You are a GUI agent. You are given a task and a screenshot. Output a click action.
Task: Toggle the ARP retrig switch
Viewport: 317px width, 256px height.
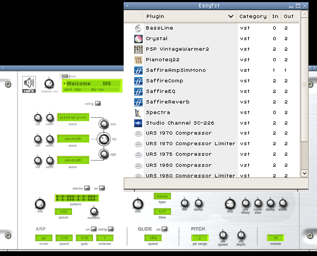click(x=111, y=229)
